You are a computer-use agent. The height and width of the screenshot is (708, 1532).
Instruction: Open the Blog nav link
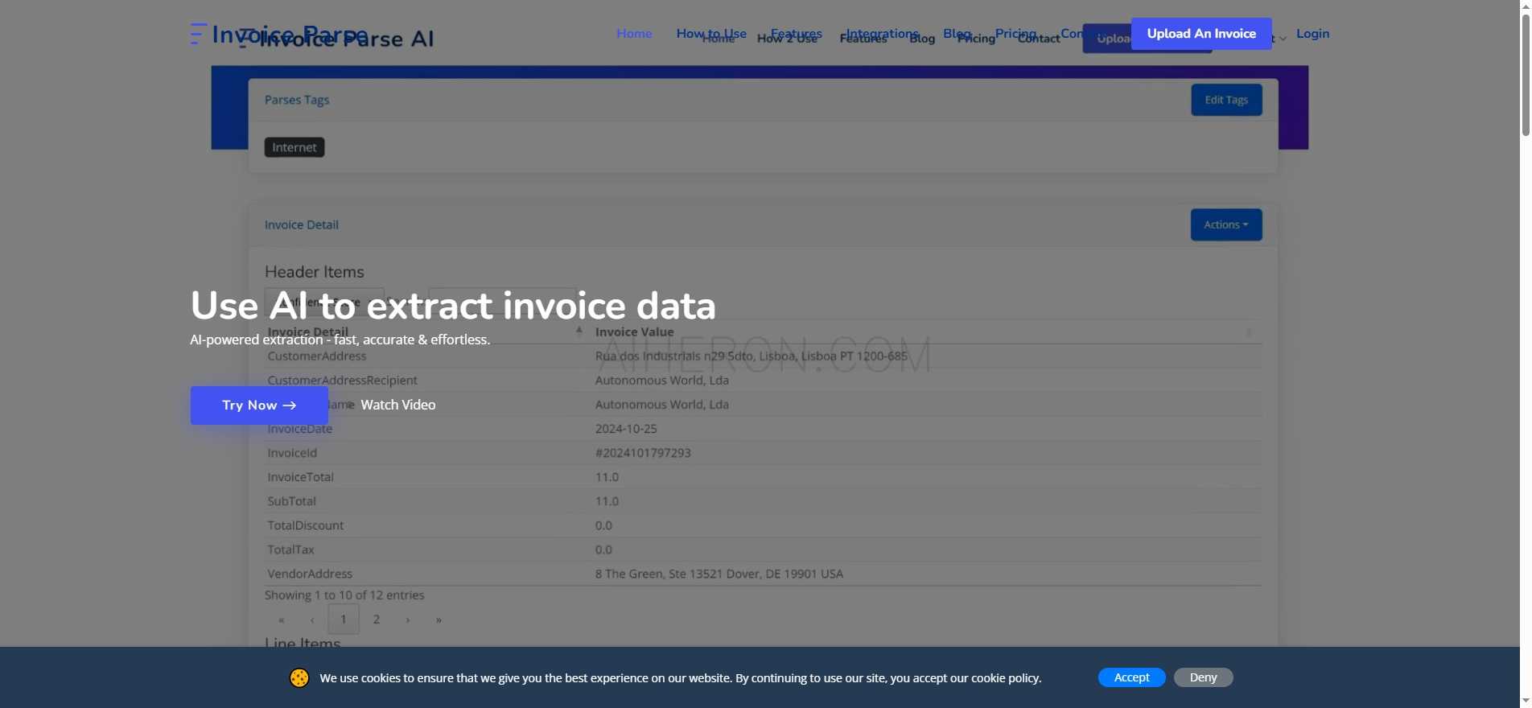[x=957, y=34]
